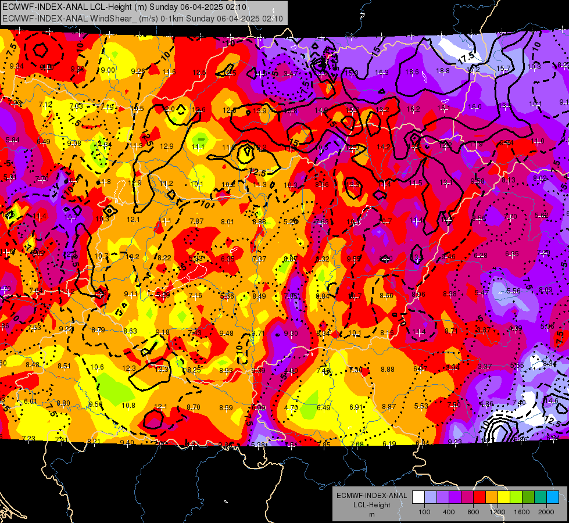
Task: Click the grid value 8.70
Action: [194, 407]
